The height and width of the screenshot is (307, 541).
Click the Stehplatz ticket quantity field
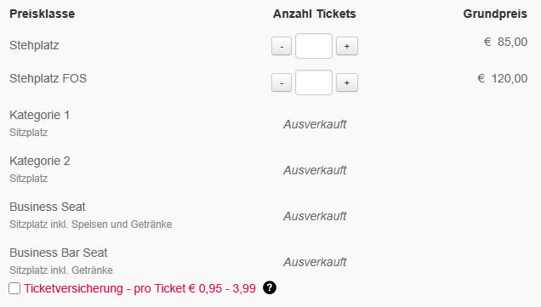pos(314,46)
